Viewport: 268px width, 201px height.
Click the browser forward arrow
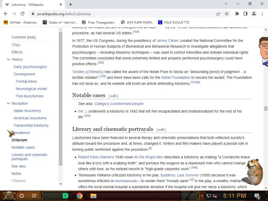[14, 14]
